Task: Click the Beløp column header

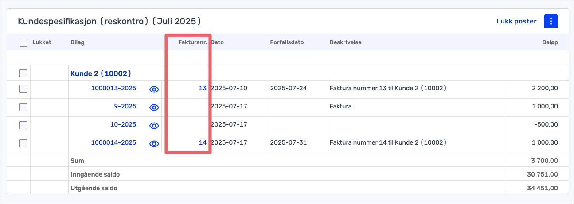Action: (x=549, y=42)
